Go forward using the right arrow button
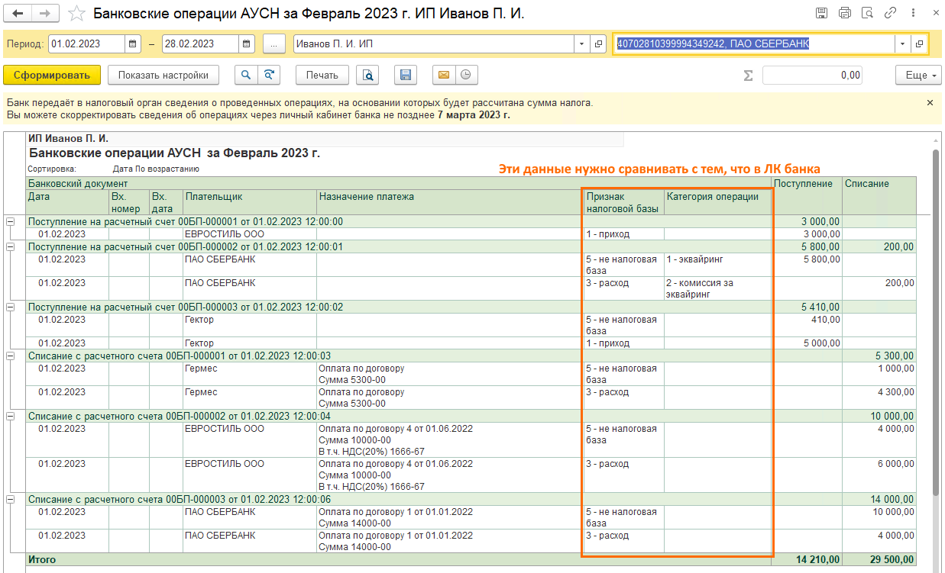Screen dimensions: 945x573 coord(47,13)
